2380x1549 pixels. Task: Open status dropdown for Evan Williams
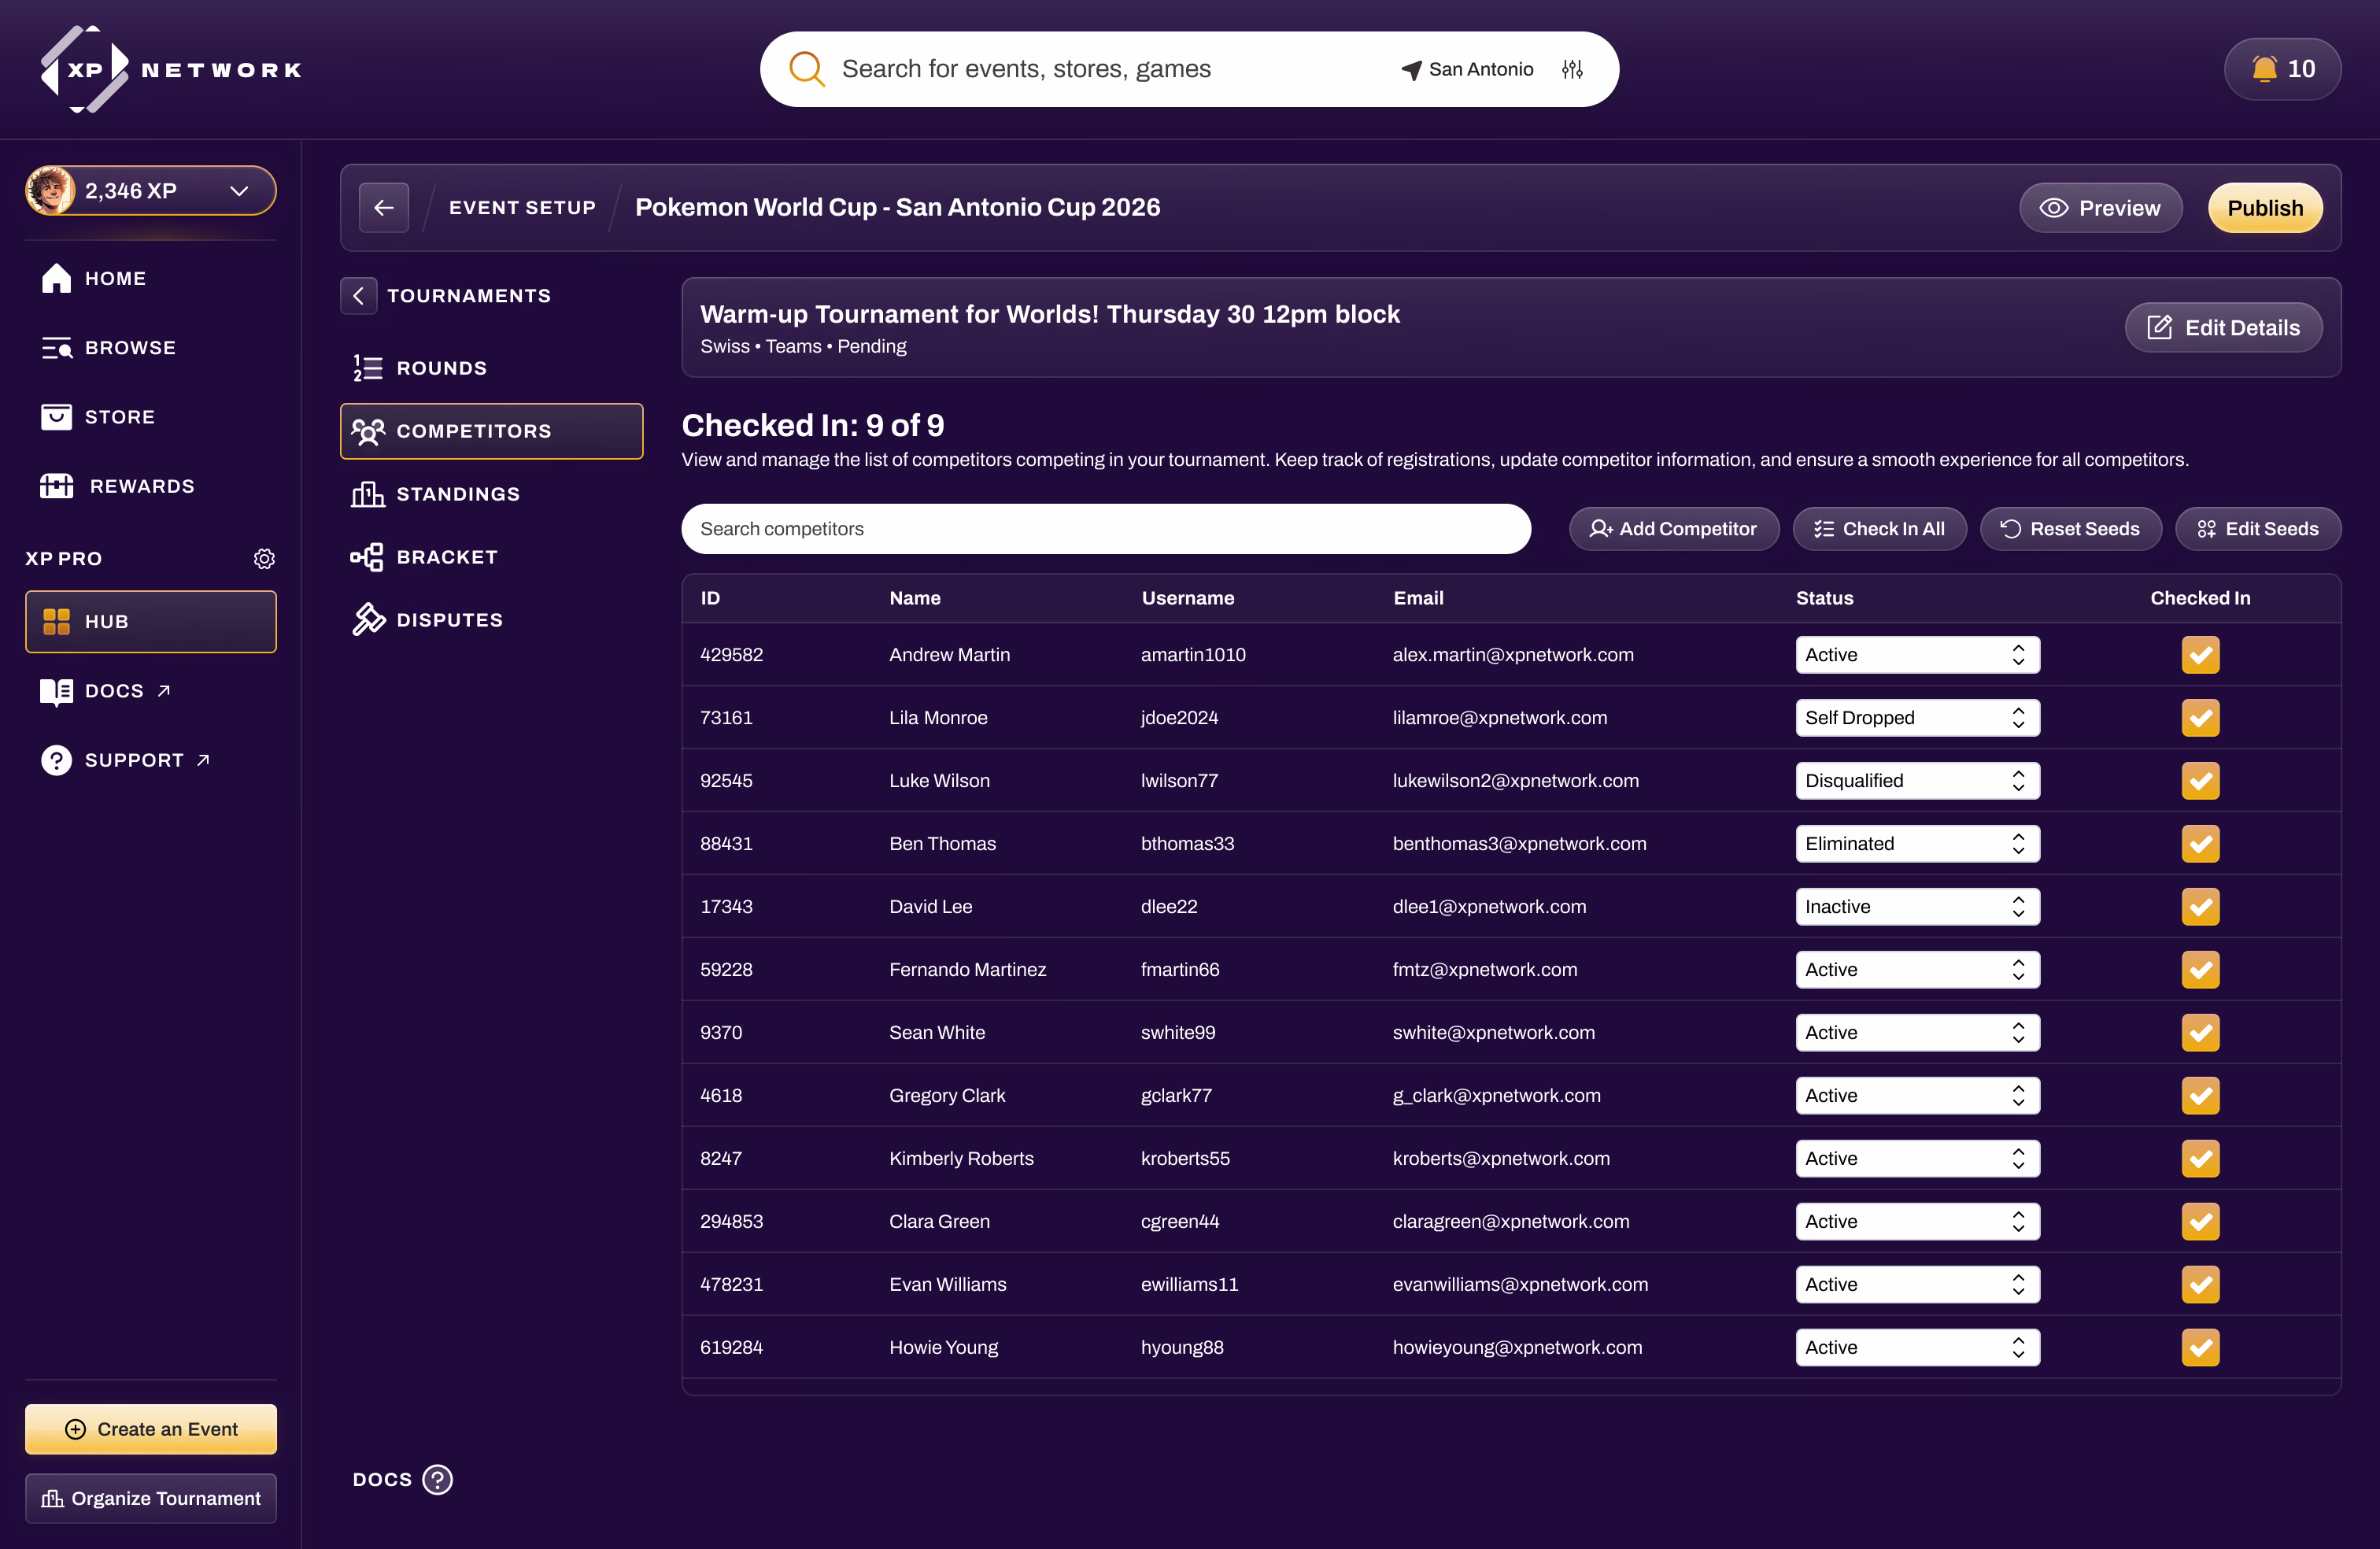point(1917,1284)
